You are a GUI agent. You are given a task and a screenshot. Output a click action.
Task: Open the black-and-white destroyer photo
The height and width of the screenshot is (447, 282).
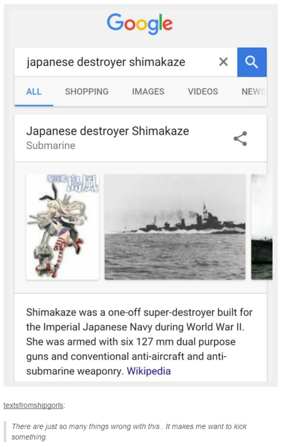175,227
